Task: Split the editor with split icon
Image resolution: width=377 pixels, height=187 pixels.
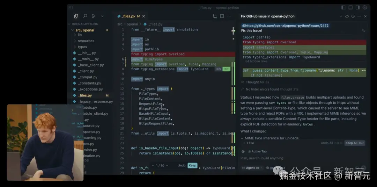Action: click(222, 16)
